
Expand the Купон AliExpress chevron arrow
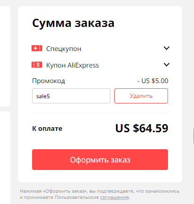(x=167, y=65)
